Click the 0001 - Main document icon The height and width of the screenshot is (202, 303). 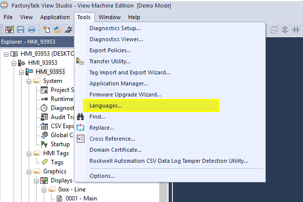(59, 198)
